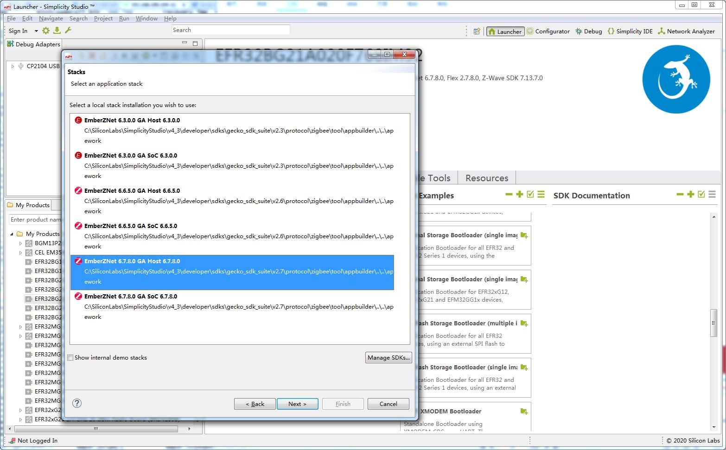Open the wrench tools icon in toolbar
726x450 pixels.
[68, 31]
